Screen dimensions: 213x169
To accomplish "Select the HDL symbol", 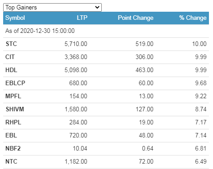I will pyautogui.click(x=11, y=70).
